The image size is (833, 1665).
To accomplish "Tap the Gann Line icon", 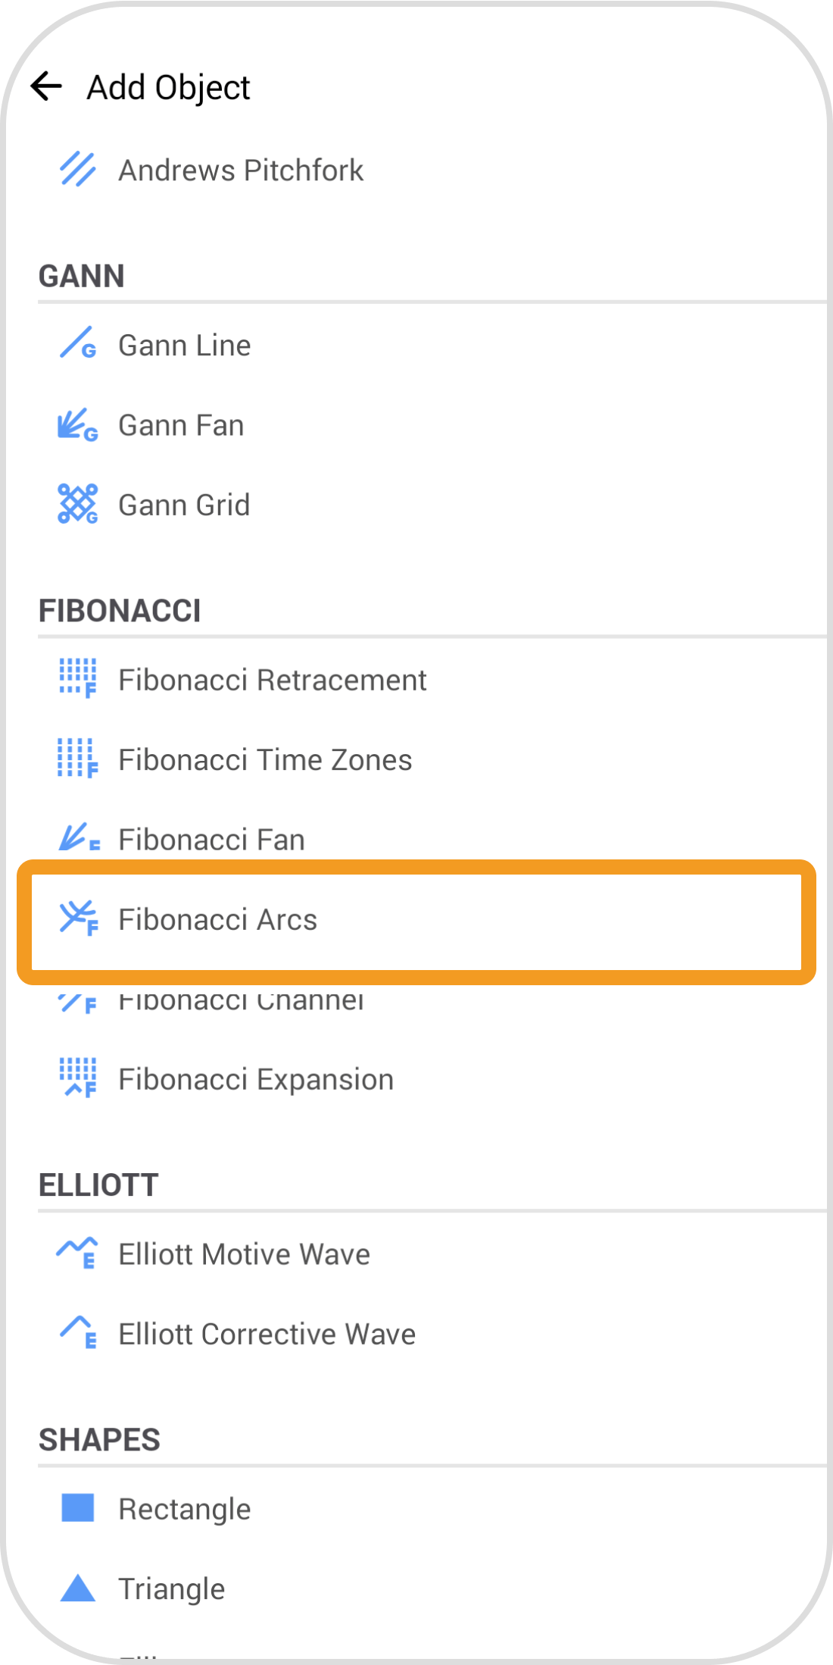I will click(77, 343).
